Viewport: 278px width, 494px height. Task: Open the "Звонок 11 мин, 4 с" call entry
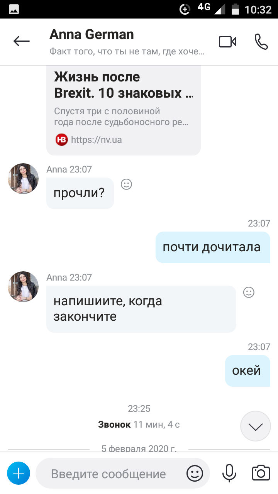(139, 425)
